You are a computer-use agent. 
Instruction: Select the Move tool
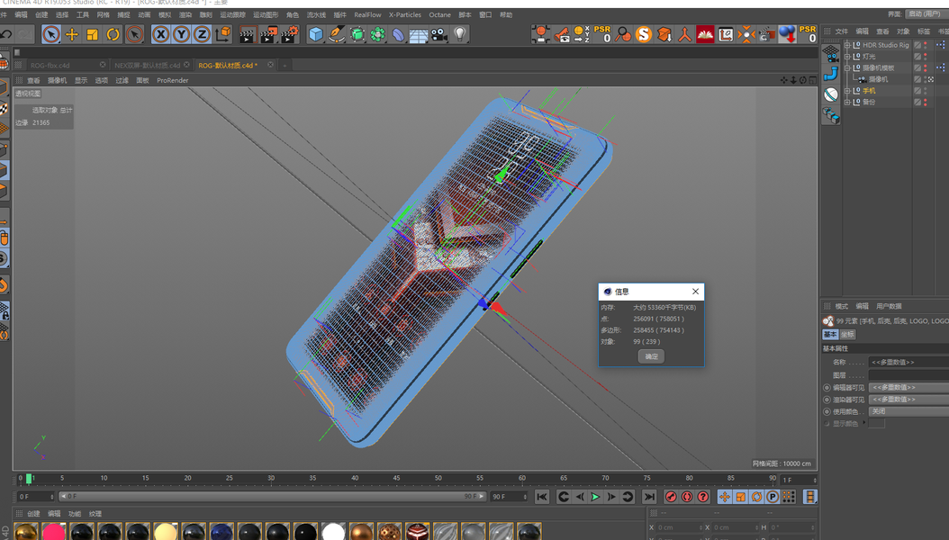(72, 34)
